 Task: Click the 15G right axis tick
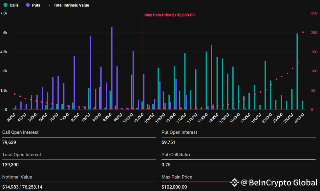point(314,52)
